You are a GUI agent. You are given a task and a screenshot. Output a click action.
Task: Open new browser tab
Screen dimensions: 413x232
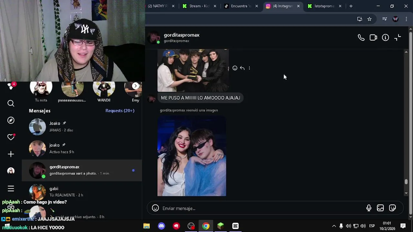tap(351, 6)
